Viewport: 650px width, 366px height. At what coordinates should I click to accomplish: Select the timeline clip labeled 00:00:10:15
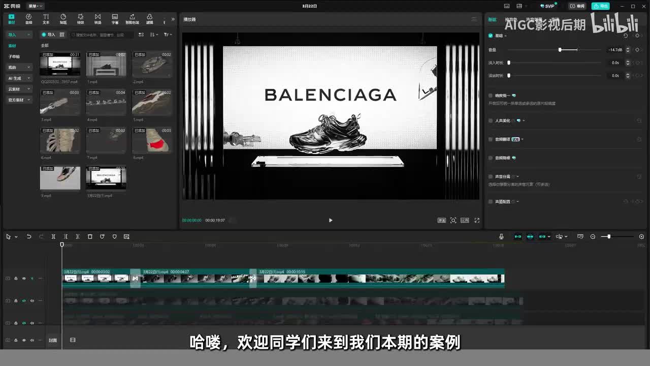pos(380,278)
